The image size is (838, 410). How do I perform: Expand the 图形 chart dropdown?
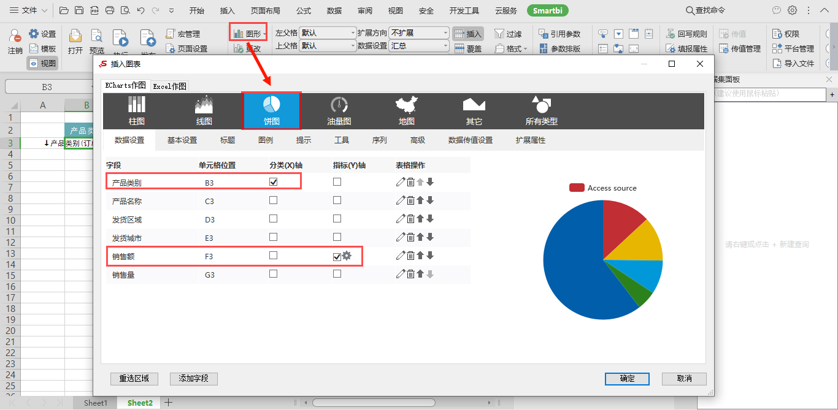[x=264, y=34]
